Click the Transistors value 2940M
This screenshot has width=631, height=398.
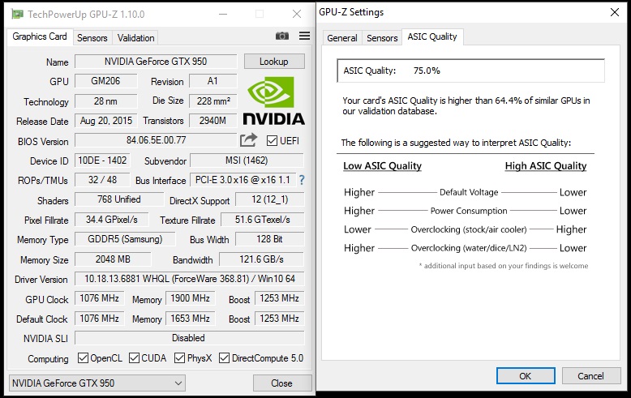point(212,121)
